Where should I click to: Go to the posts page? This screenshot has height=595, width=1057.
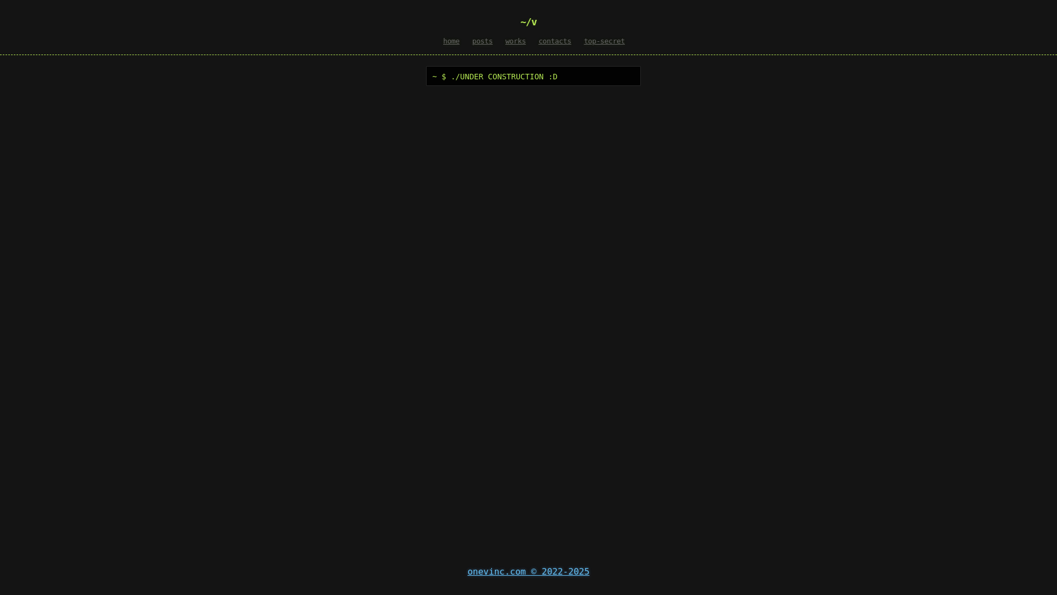pos(482,41)
